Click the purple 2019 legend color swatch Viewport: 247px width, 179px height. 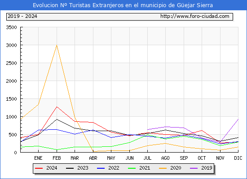[x=194, y=168]
